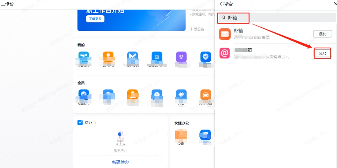This screenshot has height=168, width=337.
Task: Expand 待办 with the chevron arrow
Action: (x=95, y=123)
